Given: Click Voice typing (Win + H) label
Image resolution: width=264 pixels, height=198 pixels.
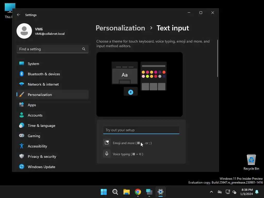Looking at the screenshot, I should point(128,154).
